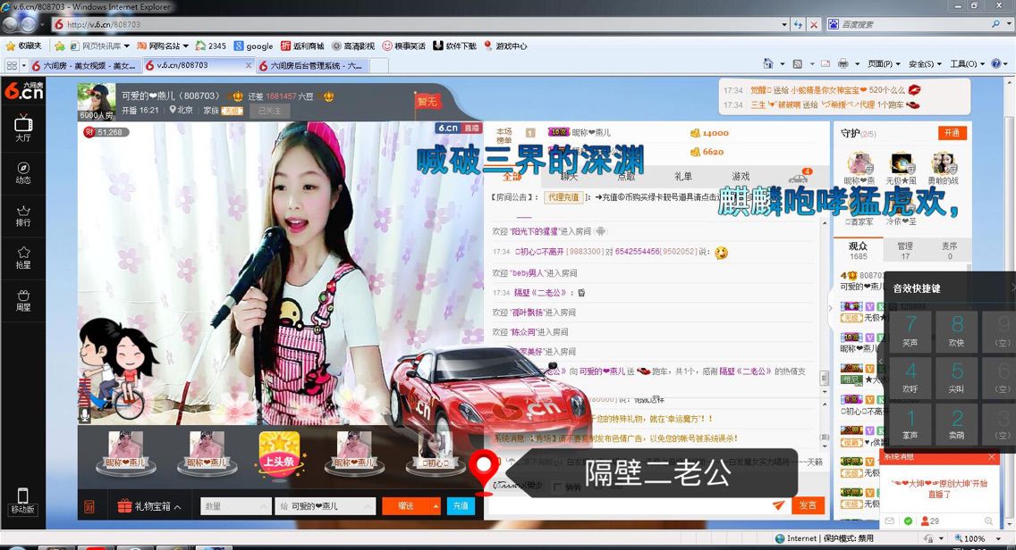Click the 上头条 headline star icon
Screen dimensions: 1016x550
279,454
